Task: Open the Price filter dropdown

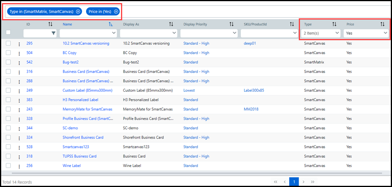Action: pyautogui.click(x=366, y=34)
